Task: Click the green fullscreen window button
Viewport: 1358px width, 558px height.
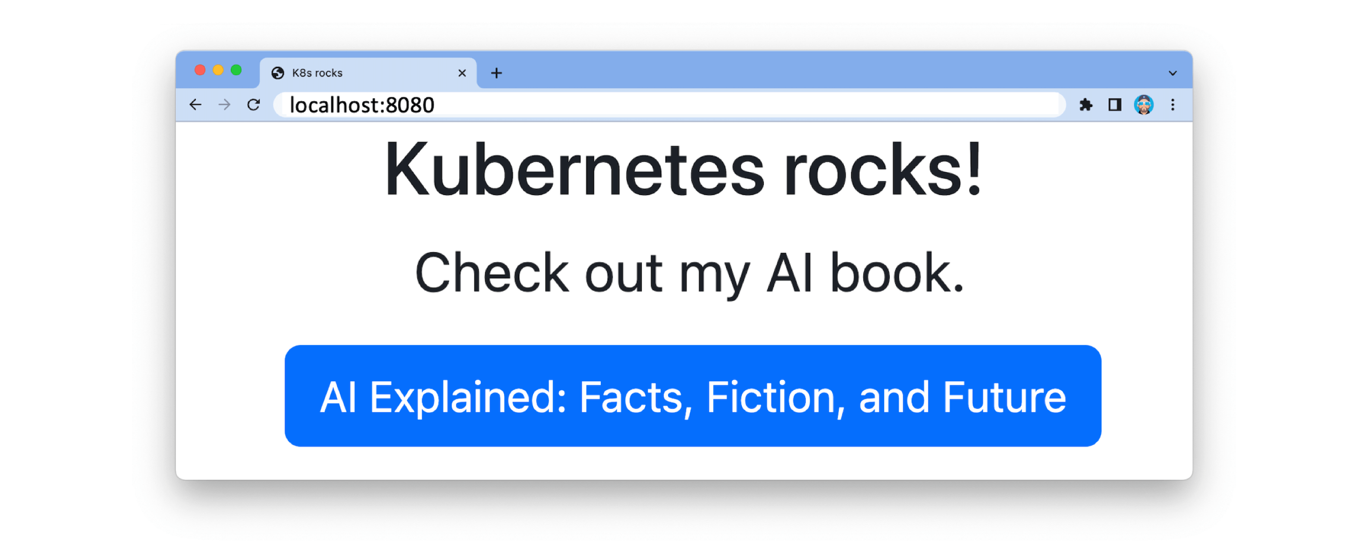Action: click(236, 70)
